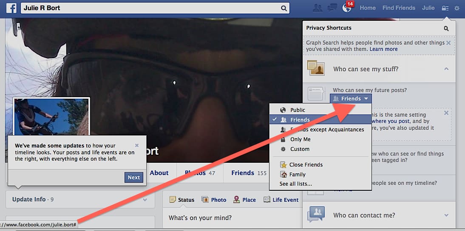Choose Custom privacy option
465x231 pixels.
click(x=320, y=149)
